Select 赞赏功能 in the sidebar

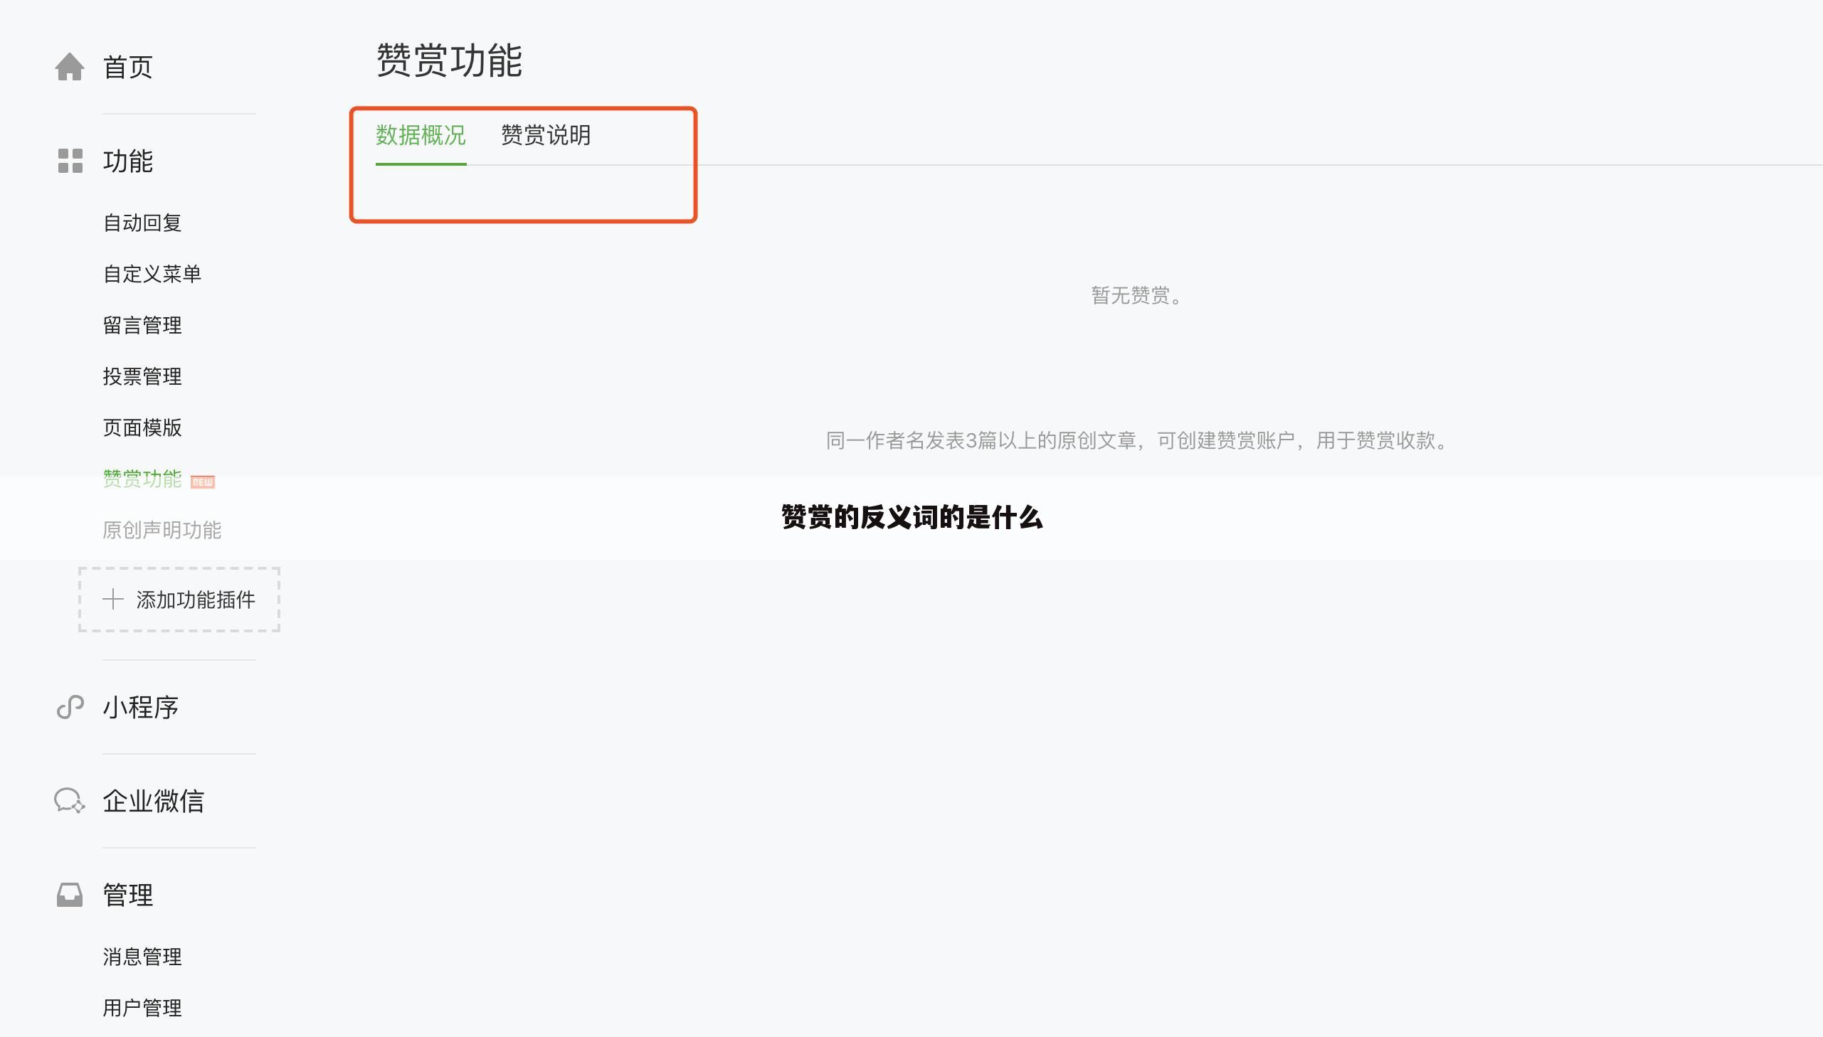point(142,479)
